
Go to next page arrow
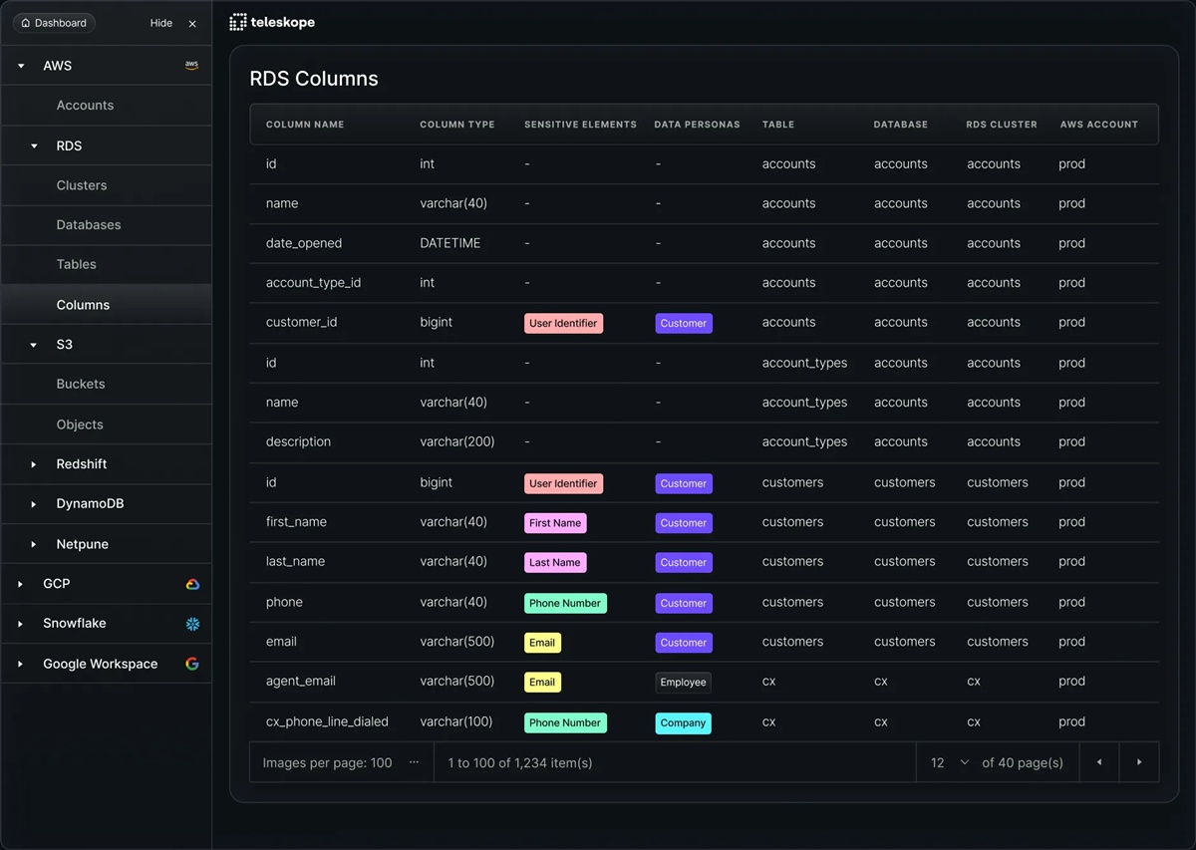[1139, 762]
